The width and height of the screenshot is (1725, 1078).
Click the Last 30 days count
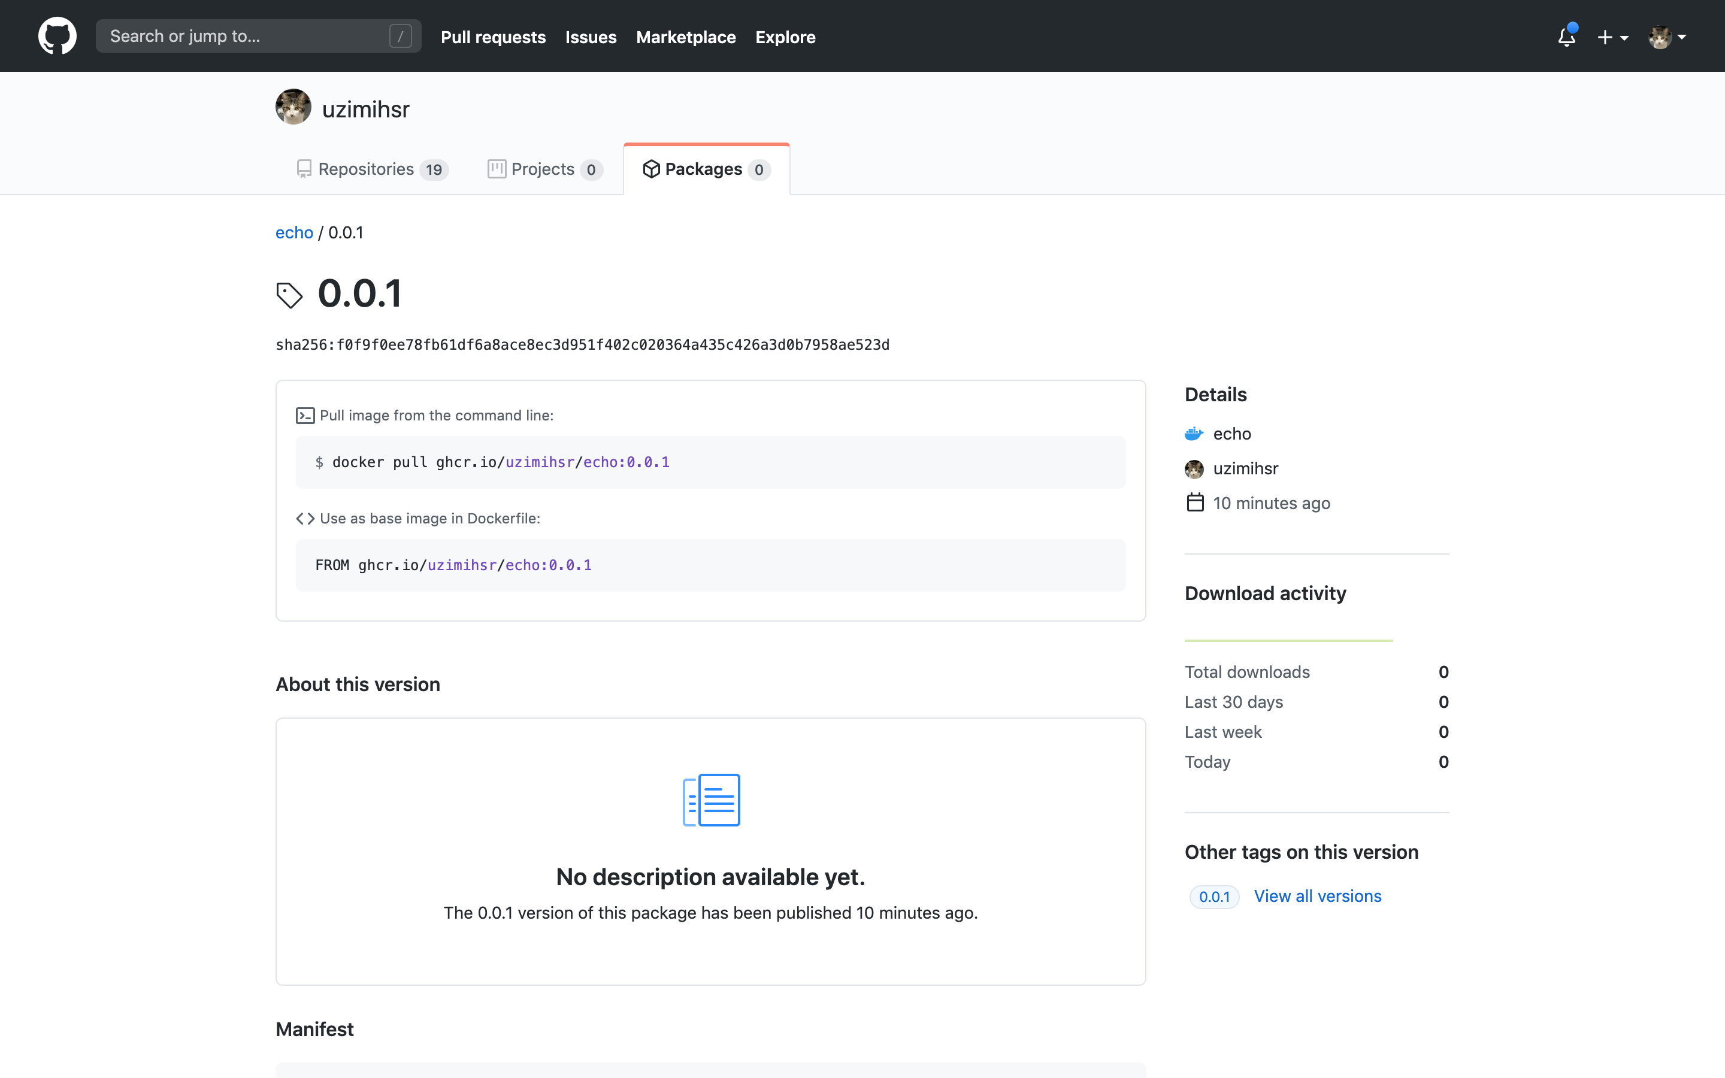click(x=1443, y=702)
